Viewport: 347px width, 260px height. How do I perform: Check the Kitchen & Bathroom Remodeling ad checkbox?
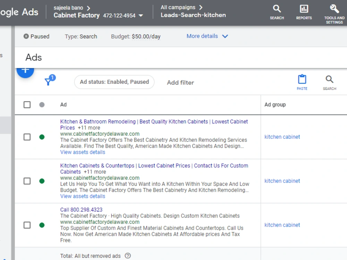[27, 137]
